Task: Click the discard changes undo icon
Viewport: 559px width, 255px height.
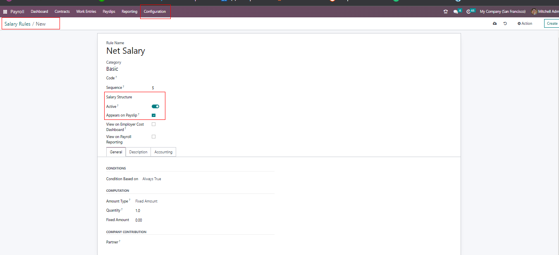Action: pyautogui.click(x=505, y=24)
